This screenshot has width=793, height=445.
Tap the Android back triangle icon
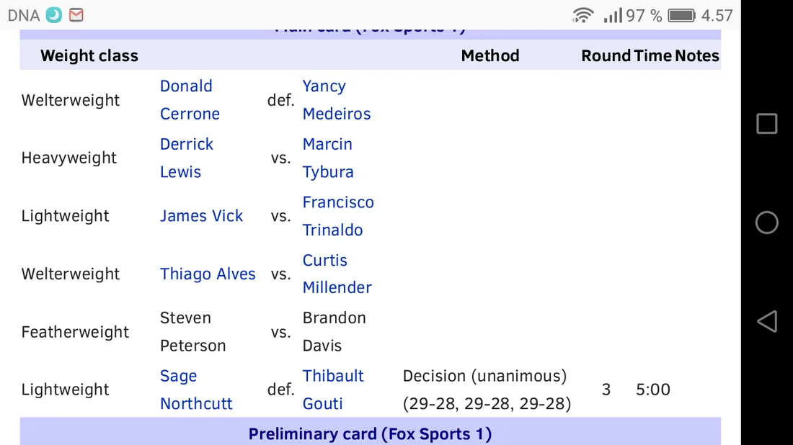click(x=766, y=321)
